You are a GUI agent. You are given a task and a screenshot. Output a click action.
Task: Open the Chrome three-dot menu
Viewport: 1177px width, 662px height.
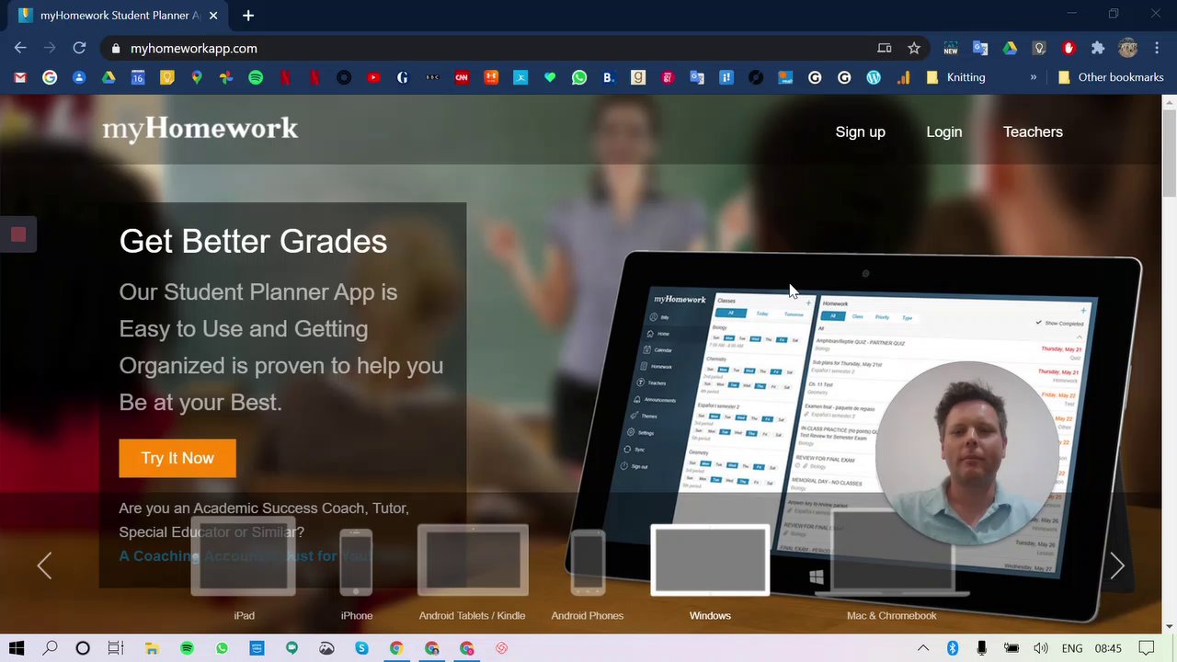coord(1157,48)
